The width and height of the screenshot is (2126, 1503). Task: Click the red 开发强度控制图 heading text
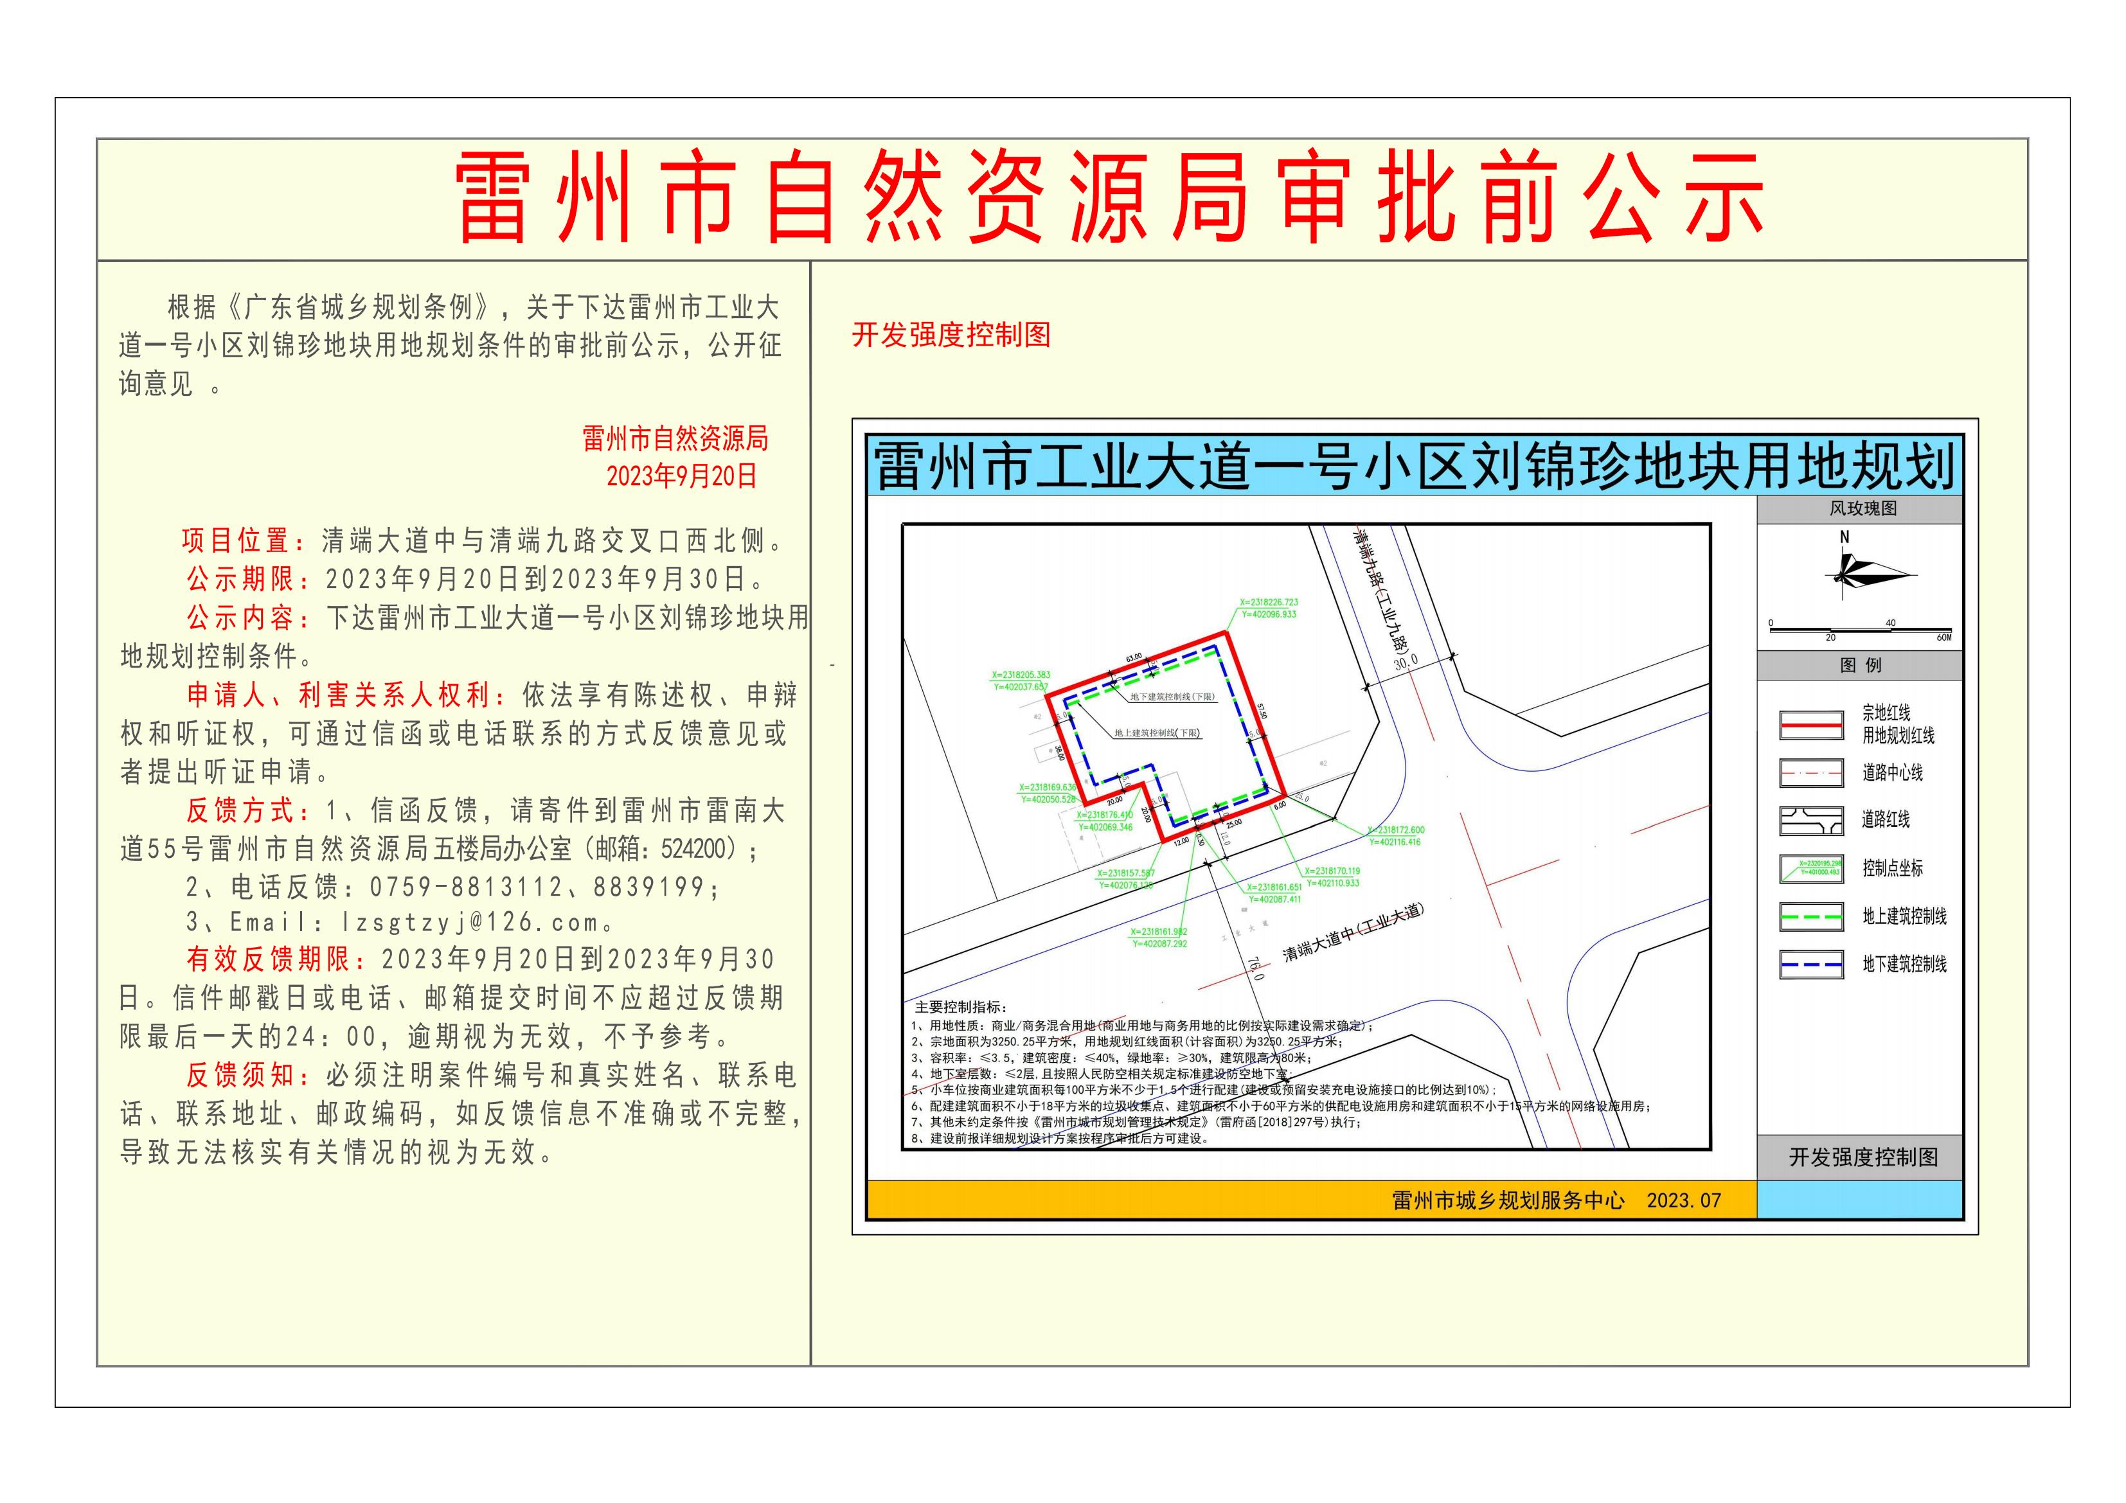(x=951, y=335)
